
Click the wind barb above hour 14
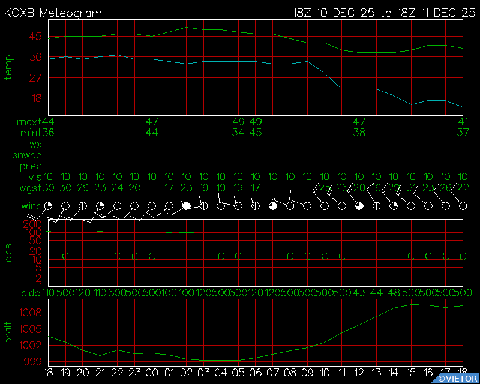point(393,206)
